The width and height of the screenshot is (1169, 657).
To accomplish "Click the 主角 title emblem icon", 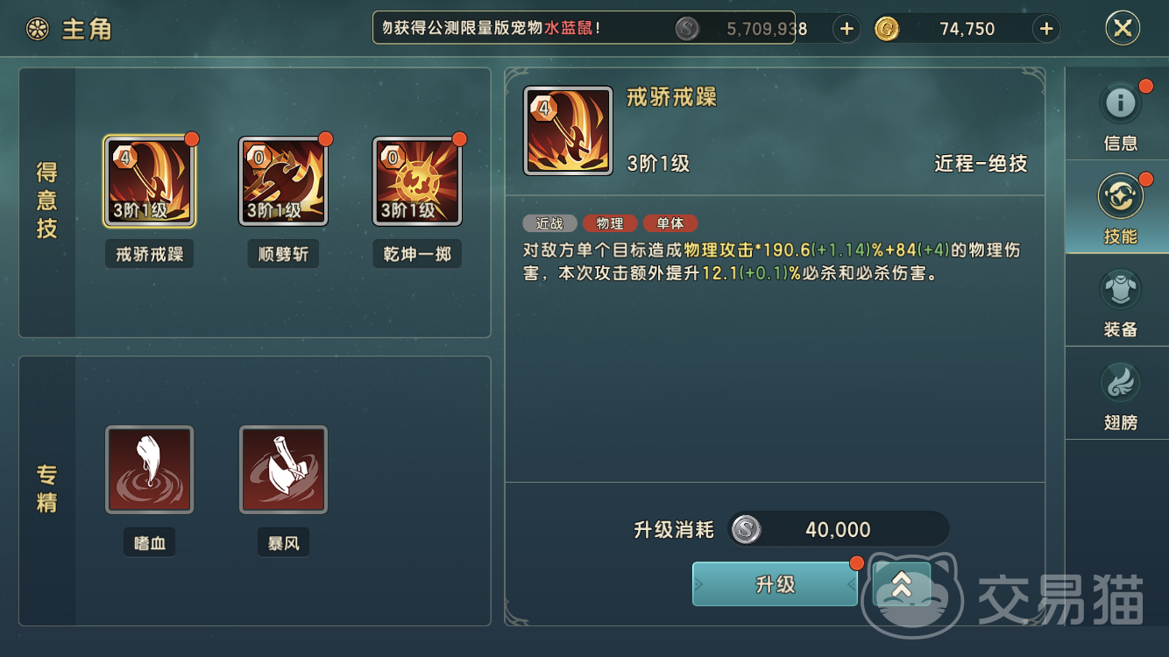I will 38,29.
